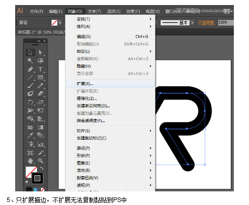The width and height of the screenshot is (249, 205).
Task: Click the 不透明度 opacity link
Action: [x=207, y=23]
